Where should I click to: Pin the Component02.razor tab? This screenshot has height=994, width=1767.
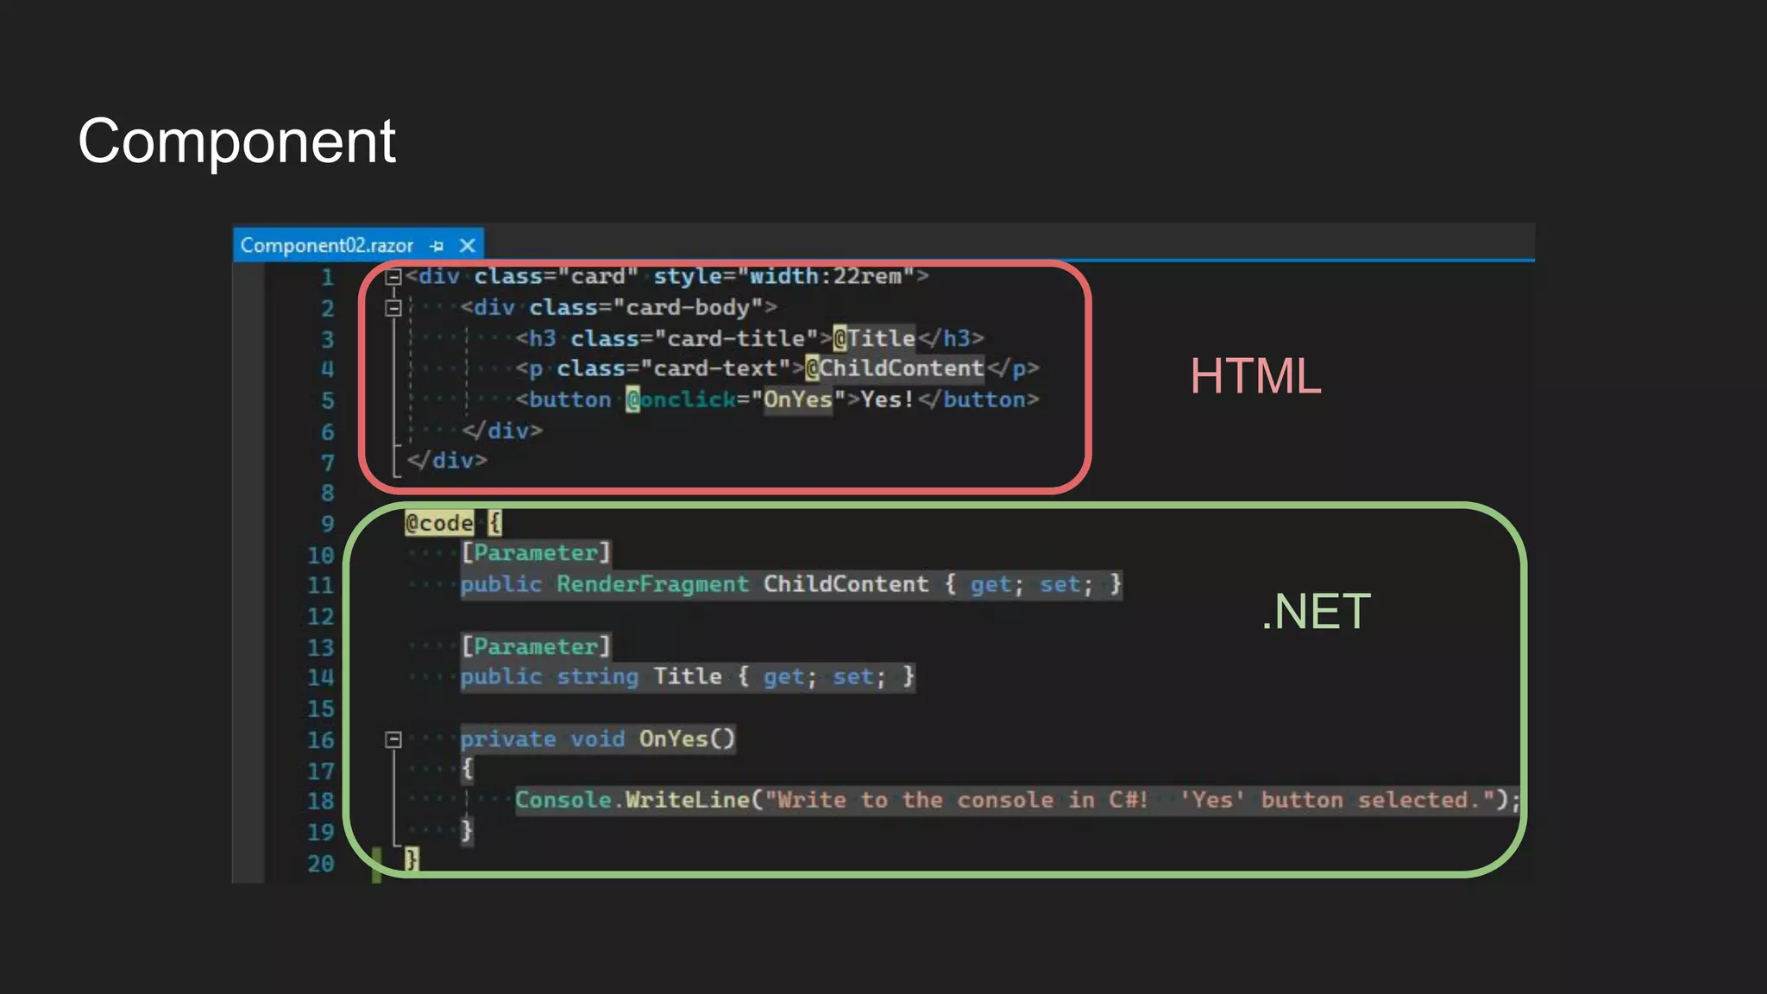pos(437,247)
